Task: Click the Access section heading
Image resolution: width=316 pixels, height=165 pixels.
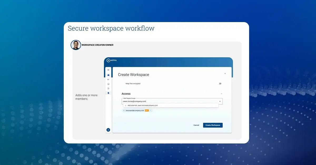Action: click(x=126, y=94)
